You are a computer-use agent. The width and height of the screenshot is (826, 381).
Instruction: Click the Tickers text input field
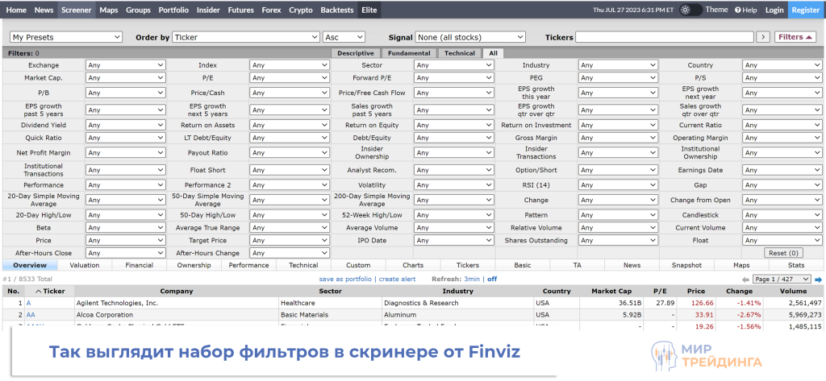[664, 37]
